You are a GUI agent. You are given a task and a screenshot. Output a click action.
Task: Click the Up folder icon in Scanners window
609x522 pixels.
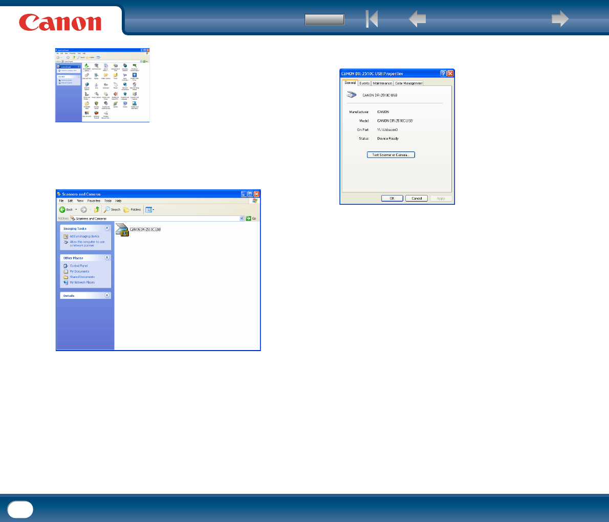pos(96,209)
